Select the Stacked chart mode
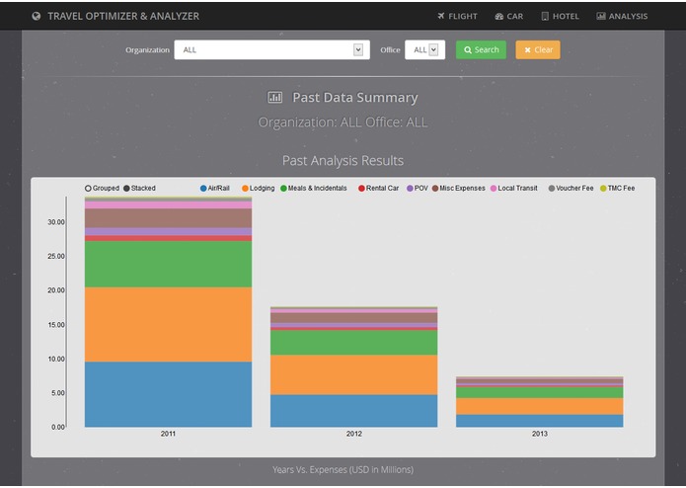 pyautogui.click(x=139, y=189)
